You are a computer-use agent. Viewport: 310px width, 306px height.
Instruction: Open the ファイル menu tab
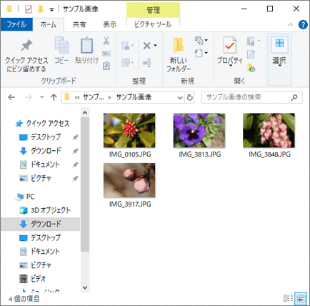[16, 24]
